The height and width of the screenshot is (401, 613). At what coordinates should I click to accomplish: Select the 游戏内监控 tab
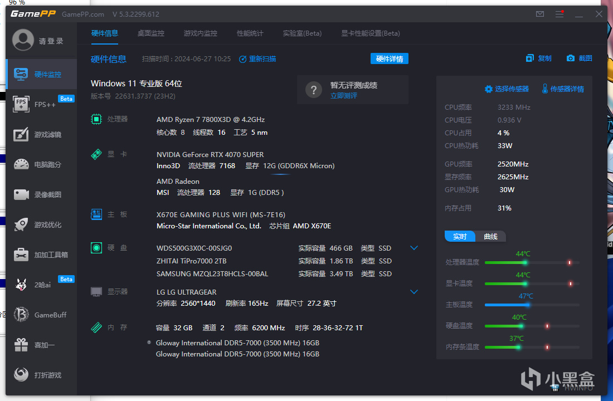(x=201, y=33)
